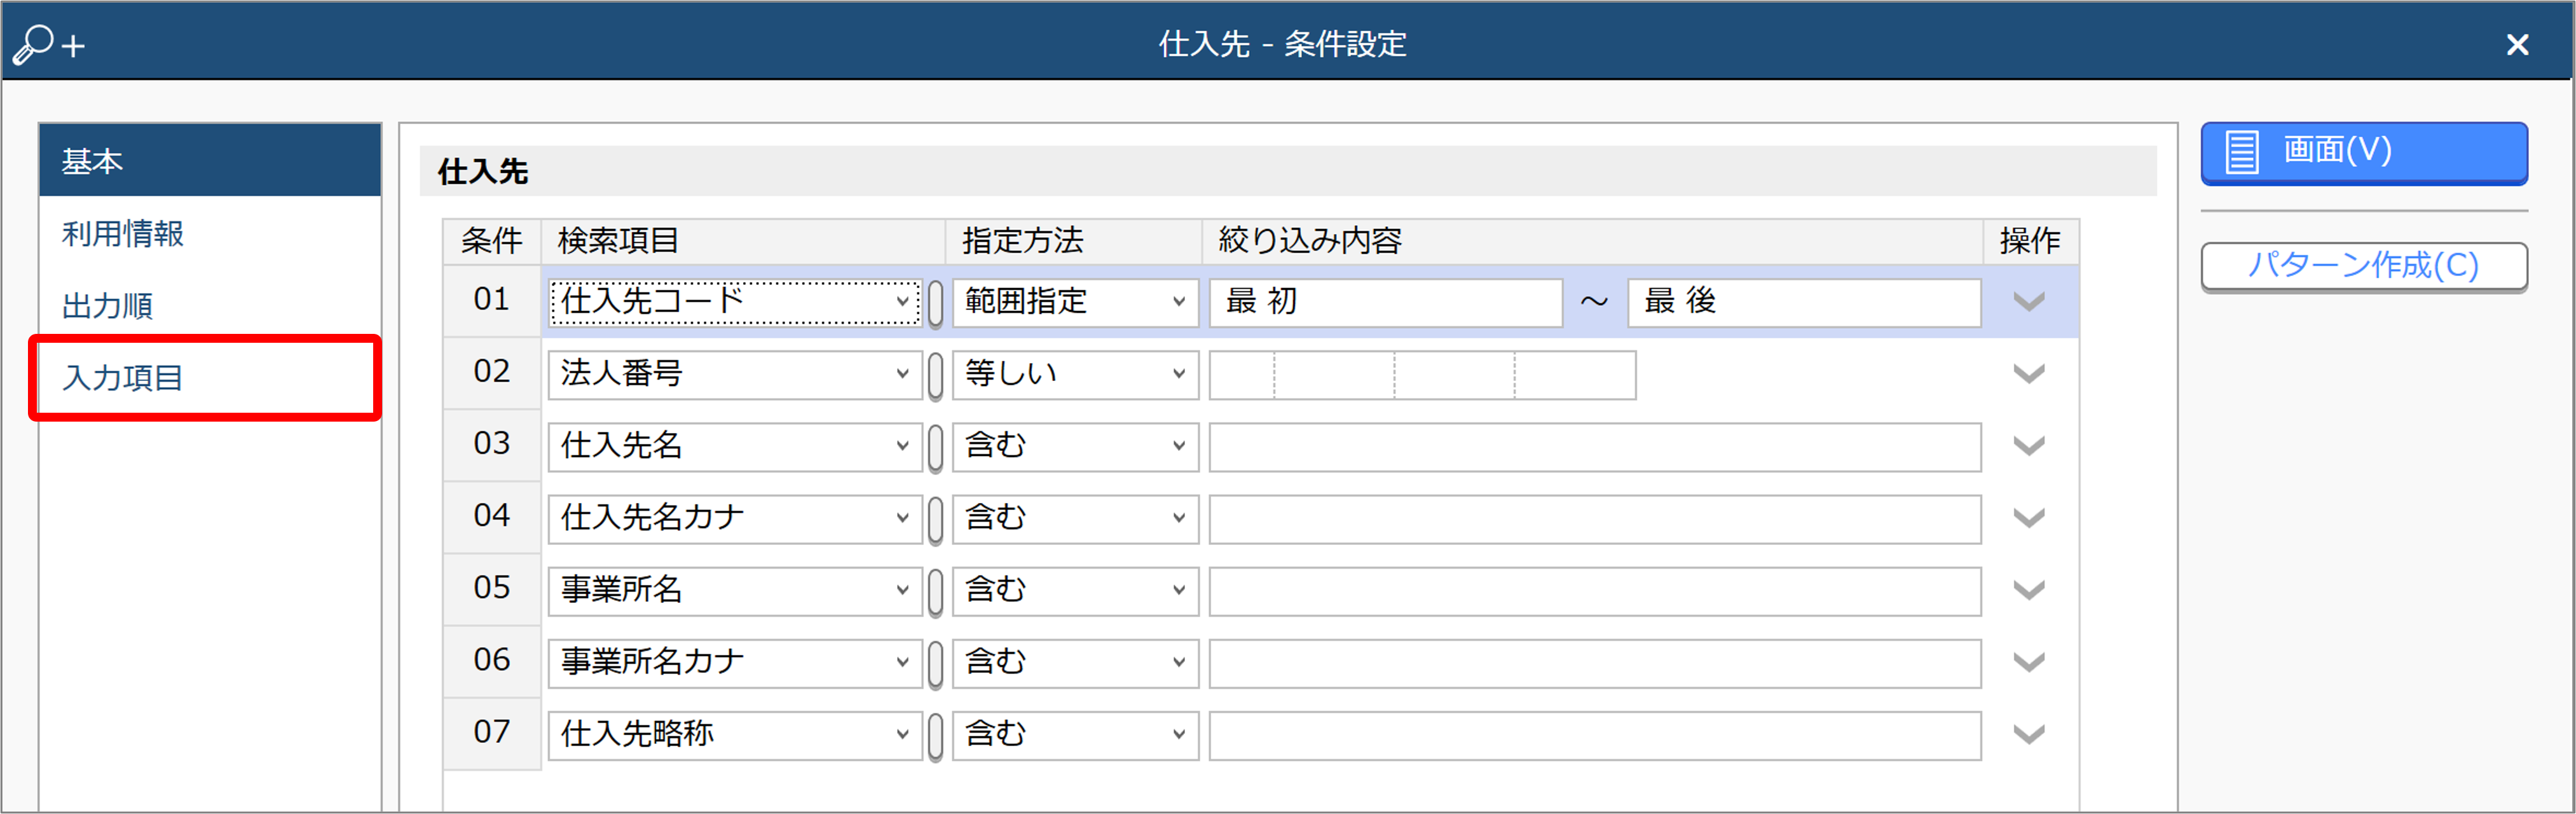Expand the operation chevron for row 07

pos(2028,734)
